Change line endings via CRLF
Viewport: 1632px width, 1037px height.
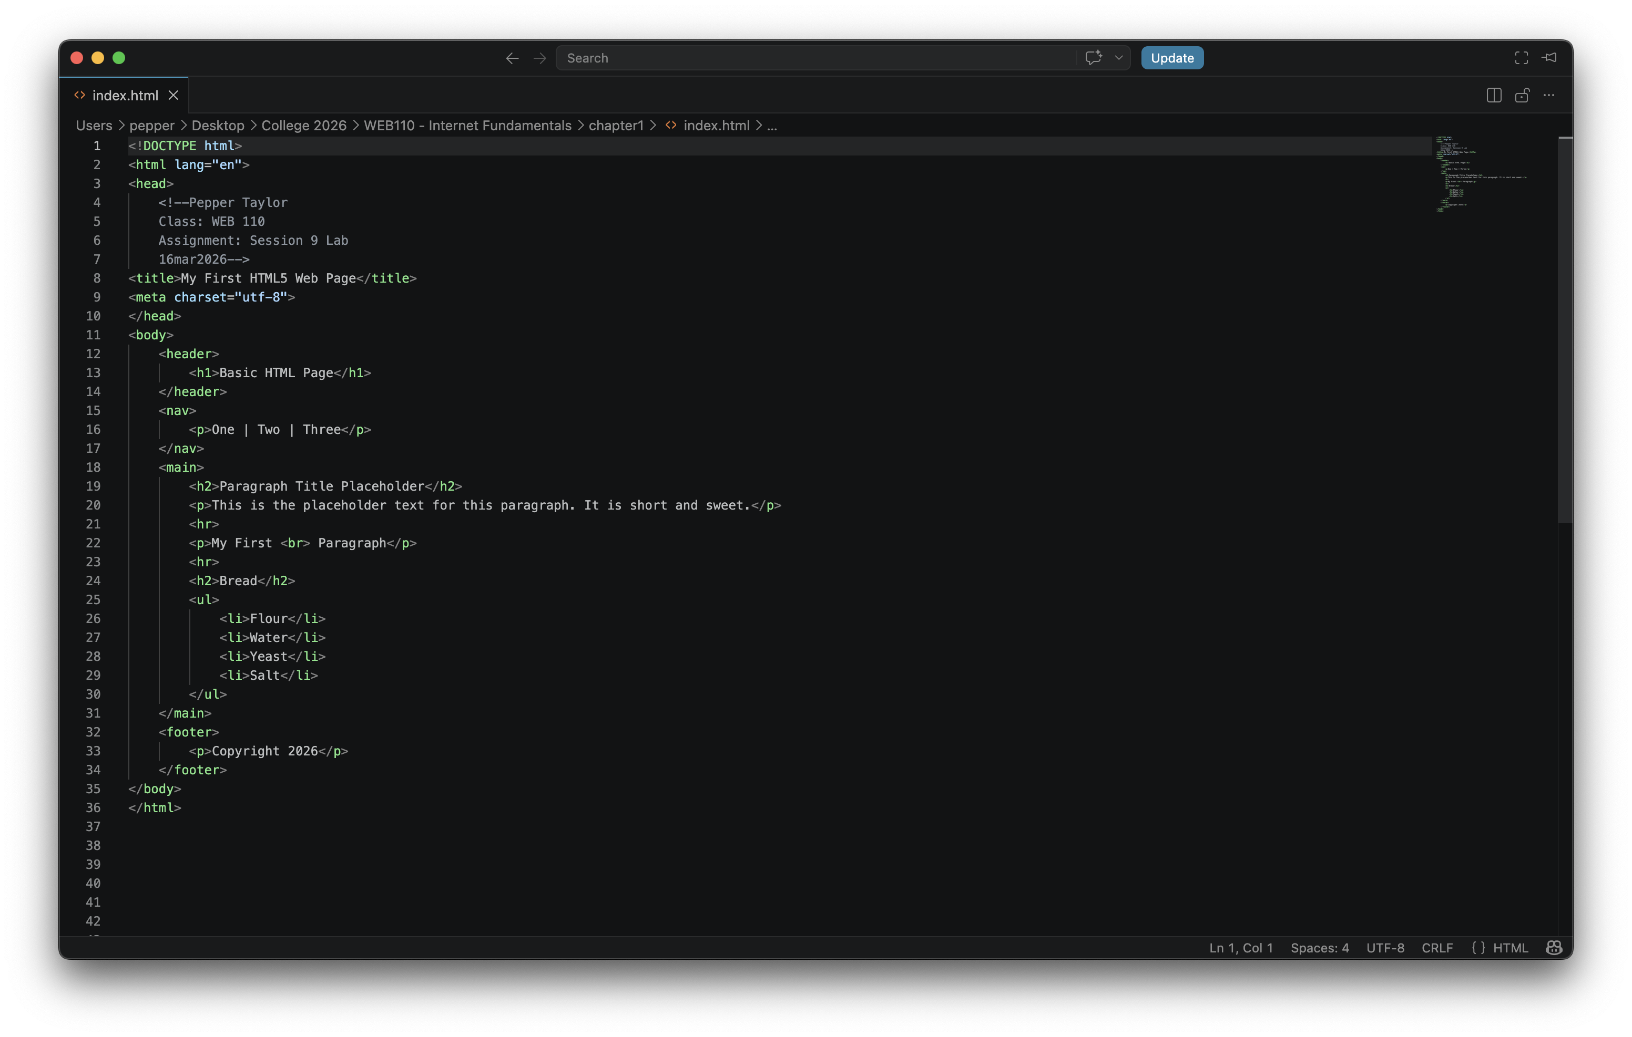pyautogui.click(x=1437, y=948)
